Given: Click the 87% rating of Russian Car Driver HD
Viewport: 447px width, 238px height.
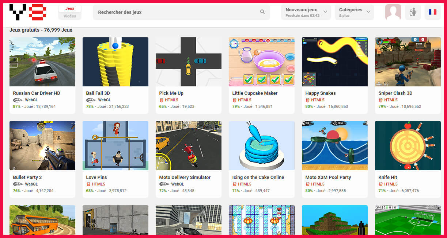Looking at the screenshot, I should (17, 107).
